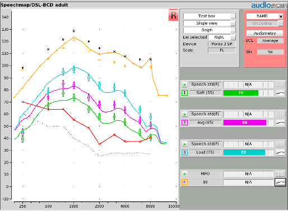288x211 pixels.
Task: Click the play button for MPO test 4
Action: [x=184, y=174]
